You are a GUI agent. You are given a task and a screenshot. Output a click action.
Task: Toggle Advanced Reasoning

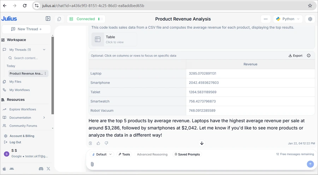pos(152,154)
